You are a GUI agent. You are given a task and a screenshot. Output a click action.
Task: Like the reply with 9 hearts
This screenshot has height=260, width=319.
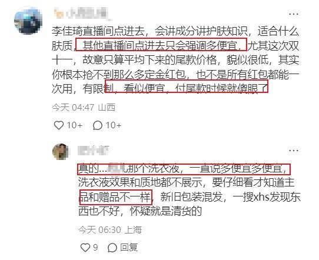click(85, 248)
